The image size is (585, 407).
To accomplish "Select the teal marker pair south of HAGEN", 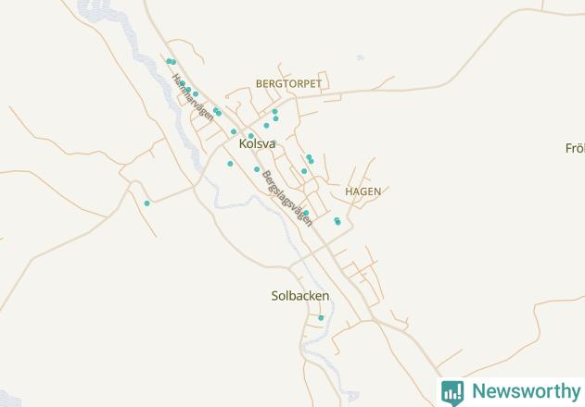I will tap(337, 221).
